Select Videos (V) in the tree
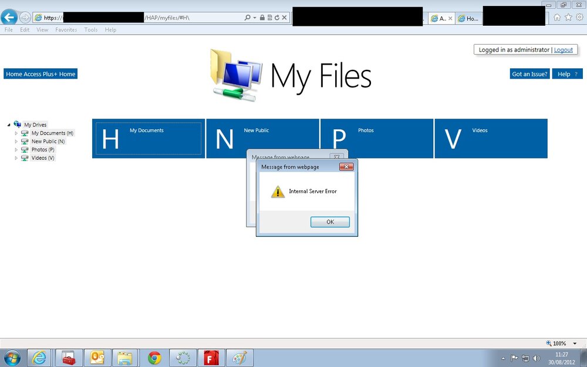This screenshot has height=367, width=587. pos(43,157)
